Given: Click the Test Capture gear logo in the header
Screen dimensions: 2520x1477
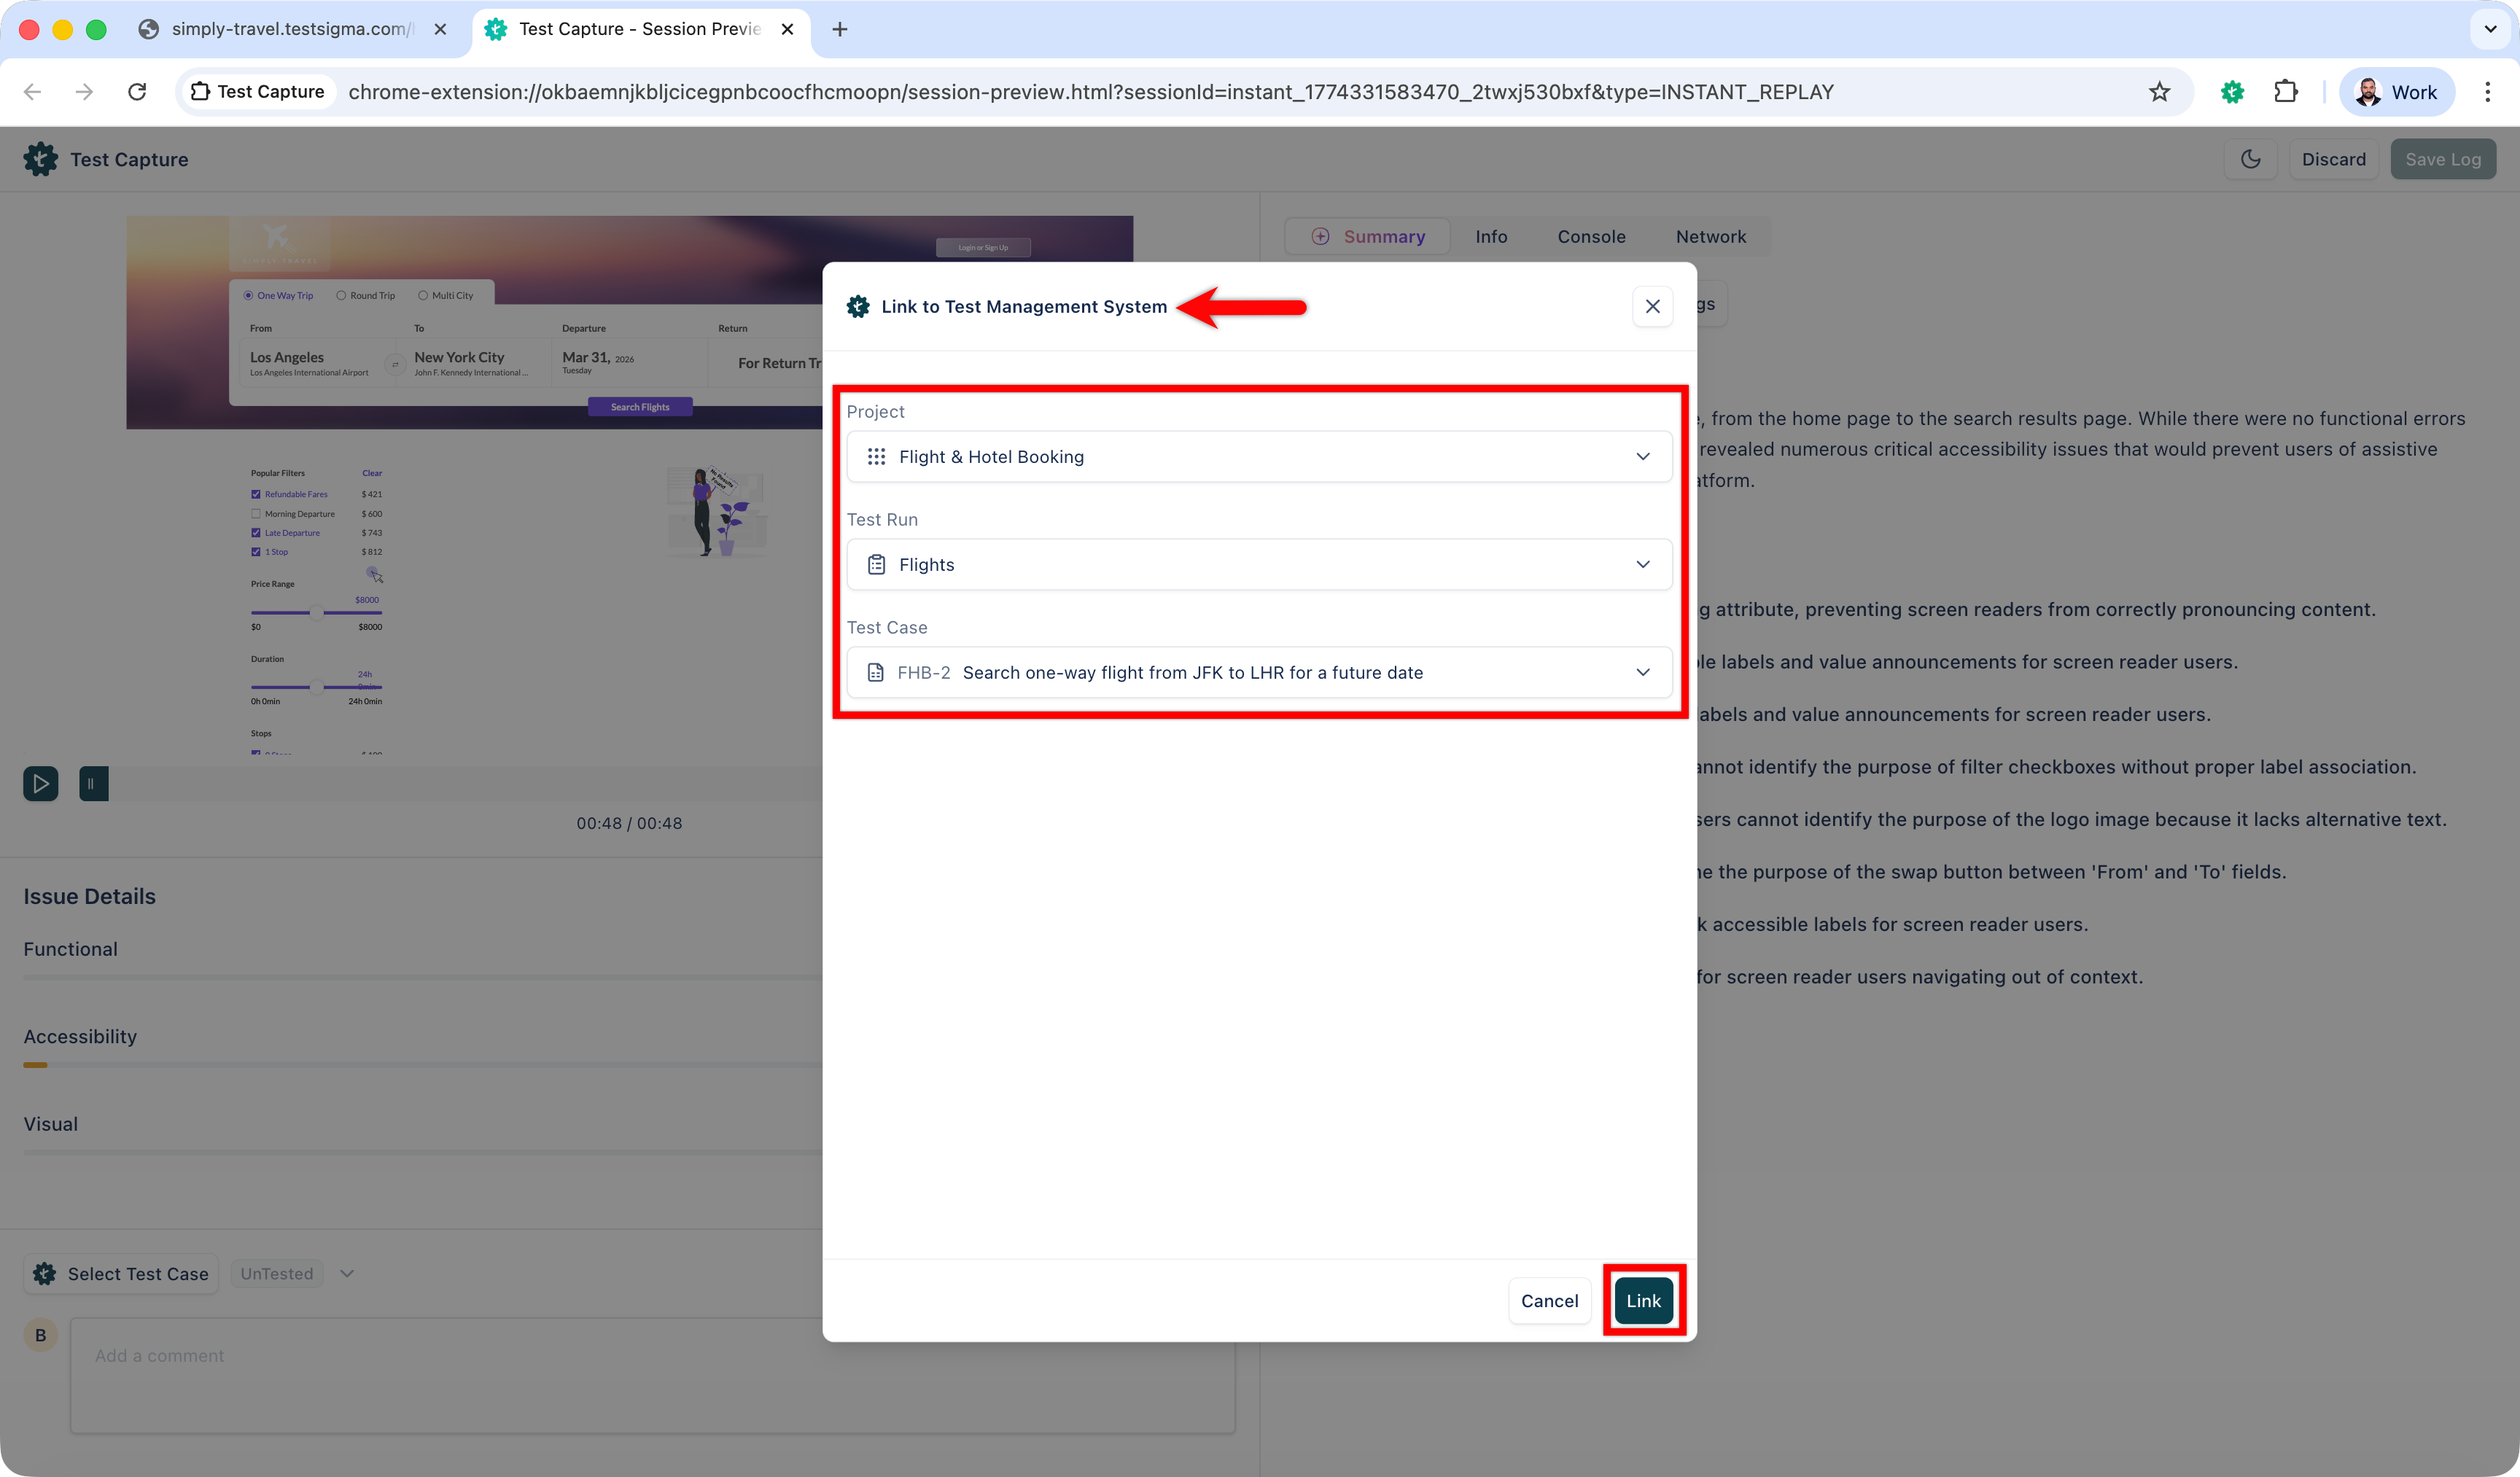Looking at the screenshot, I should 40,158.
